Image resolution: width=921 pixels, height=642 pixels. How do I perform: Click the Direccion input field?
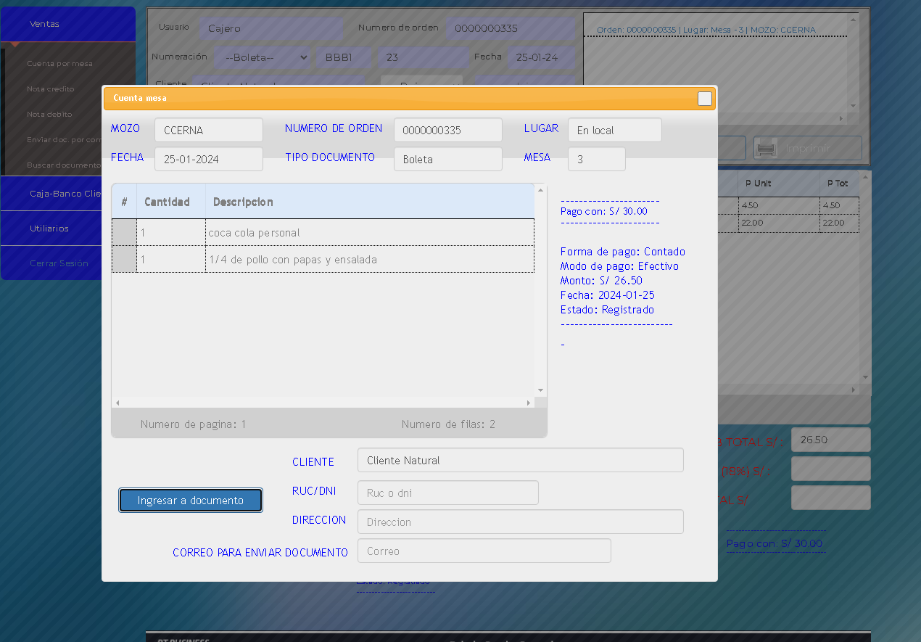(x=520, y=522)
